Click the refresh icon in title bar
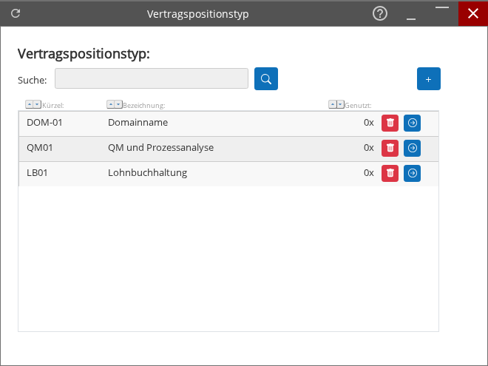488x366 pixels. pyautogui.click(x=16, y=13)
